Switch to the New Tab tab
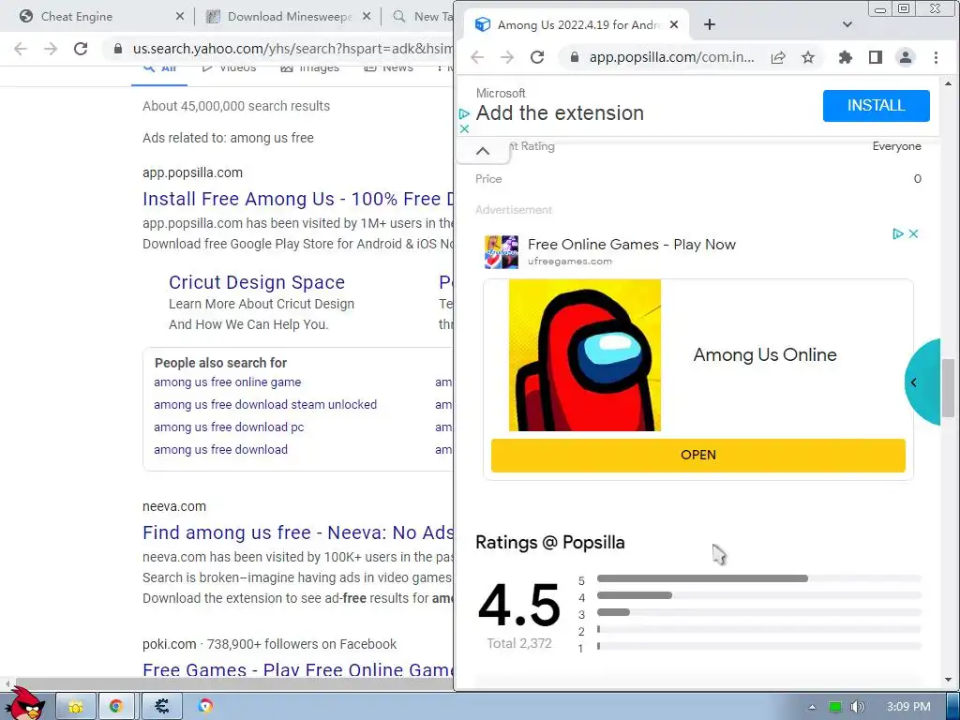The image size is (960, 720). tap(423, 17)
